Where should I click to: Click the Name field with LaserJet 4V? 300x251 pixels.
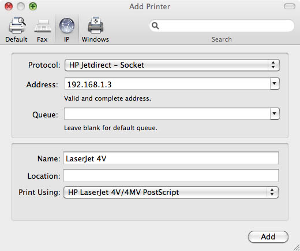pyautogui.click(x=171, y=158)
